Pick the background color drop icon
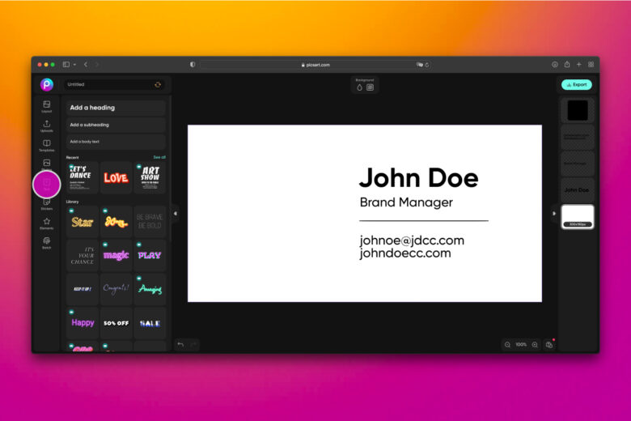The height and width of the screenshot is (421, 631). (x=359, y=87)
